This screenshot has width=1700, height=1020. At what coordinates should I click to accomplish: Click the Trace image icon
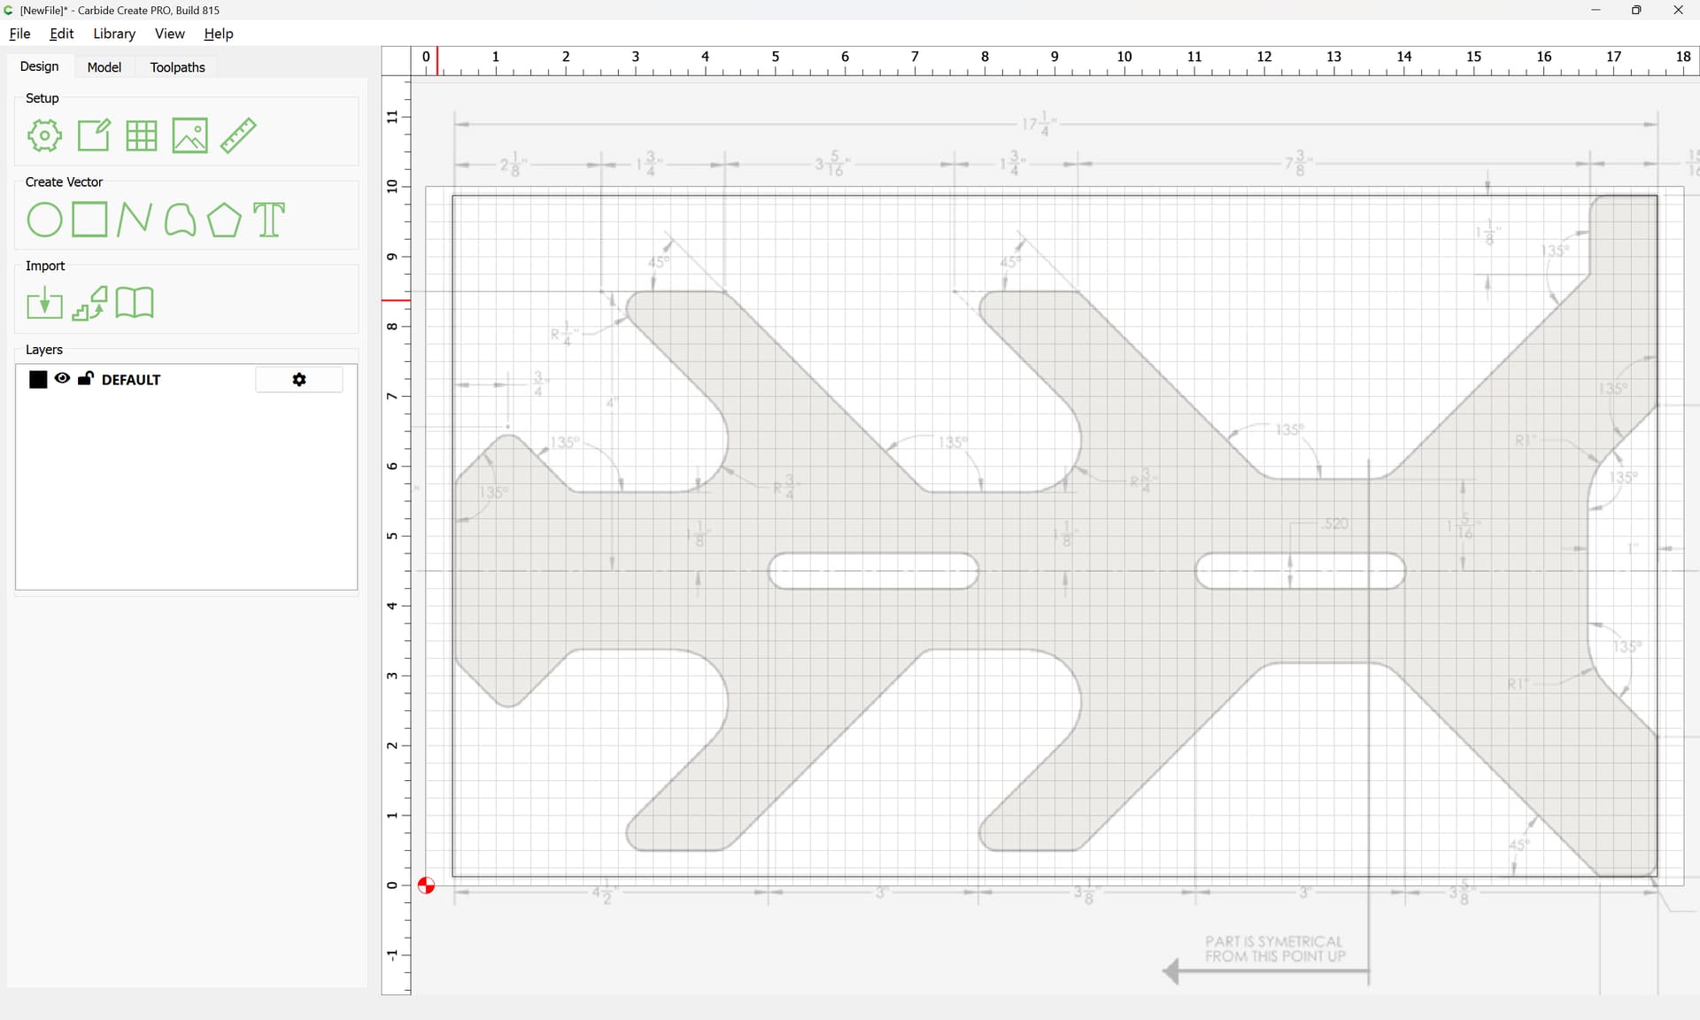point(89,304)
